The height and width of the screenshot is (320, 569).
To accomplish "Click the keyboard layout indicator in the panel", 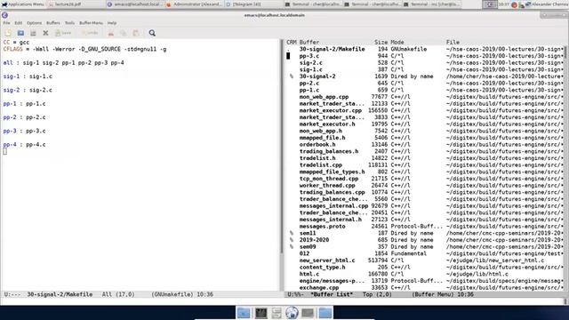I will click(x=490, y=4).
